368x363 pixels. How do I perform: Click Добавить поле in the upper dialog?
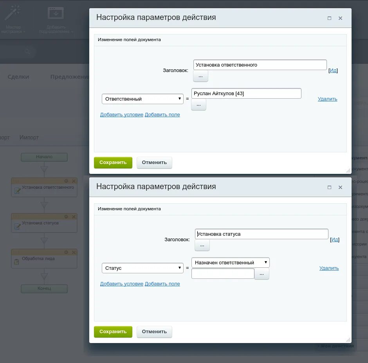click(x=162, y=115)
